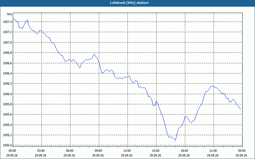Click the 30.09.26 date label
The width and height of the screenshot is (255, 159).
click(241, 155)
